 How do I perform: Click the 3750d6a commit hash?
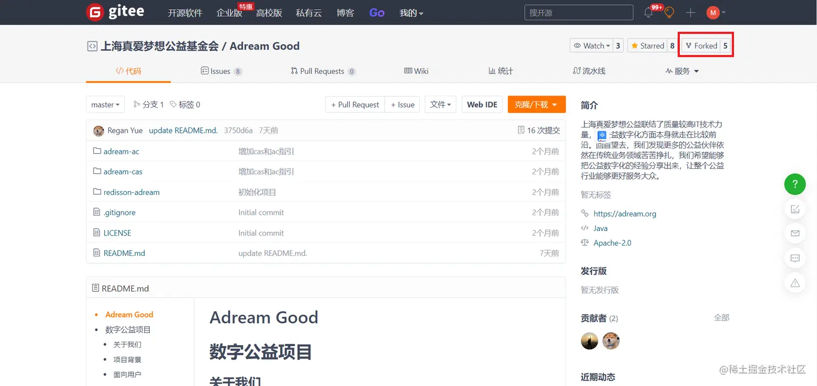(238, 131)
